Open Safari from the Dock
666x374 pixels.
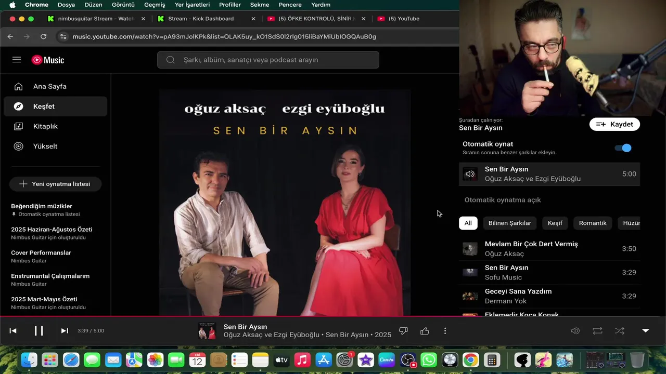tap(71, 360)
